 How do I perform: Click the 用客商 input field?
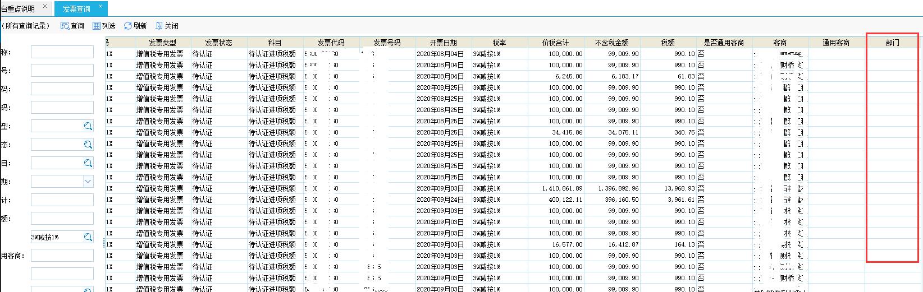tap(62, 256)
